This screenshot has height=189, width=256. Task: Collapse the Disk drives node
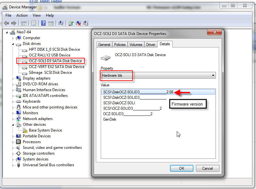[13, 44]
